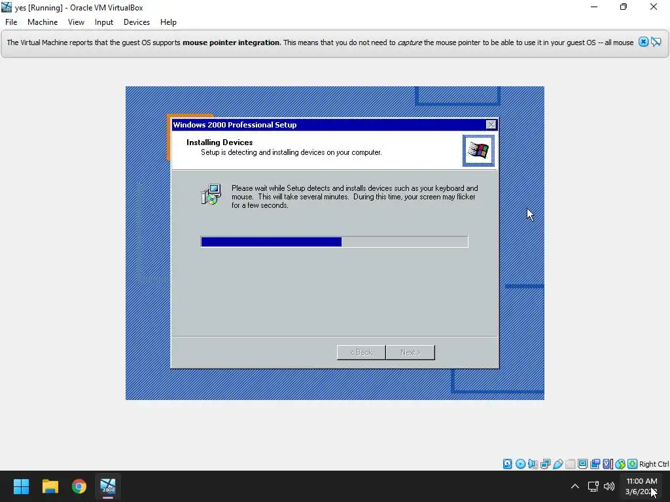Open the Help menu
The height and width of the screenshot is (502, 670).
[168, 22]
